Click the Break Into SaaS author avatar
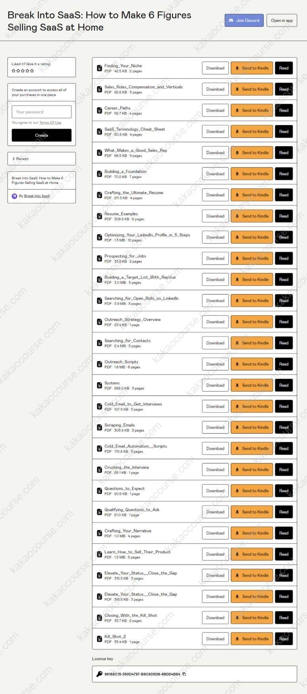Image resolution: width=307 pixels, height=694 pixels. (x=15, y=196)
